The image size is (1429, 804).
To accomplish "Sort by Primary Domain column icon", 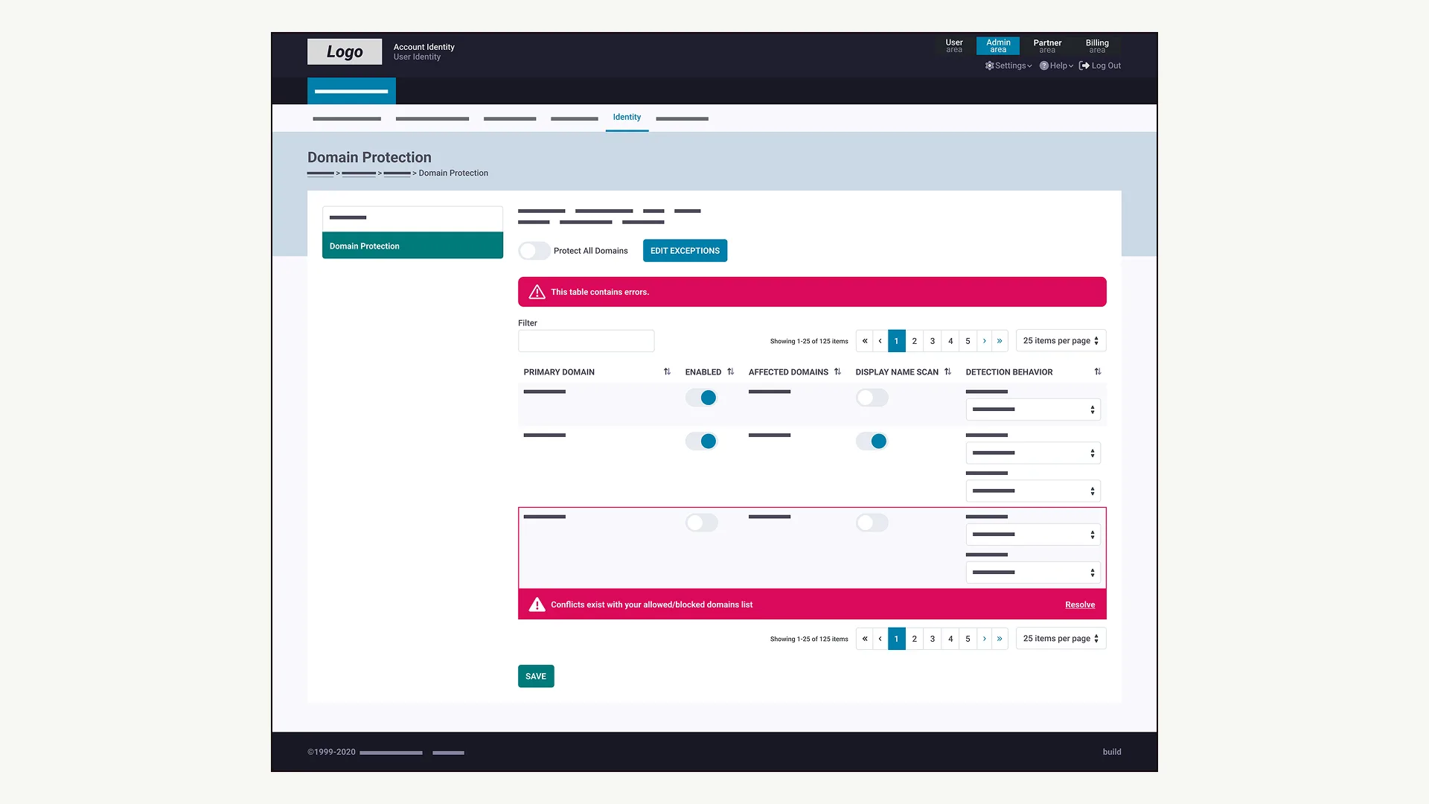I will [x=667, y=371].
